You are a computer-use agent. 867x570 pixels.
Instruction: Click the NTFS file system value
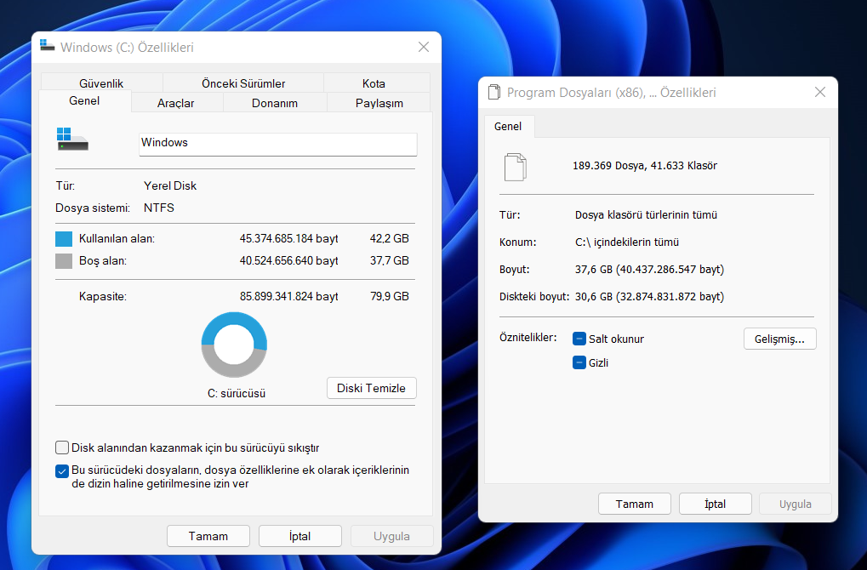click(159, 208)
